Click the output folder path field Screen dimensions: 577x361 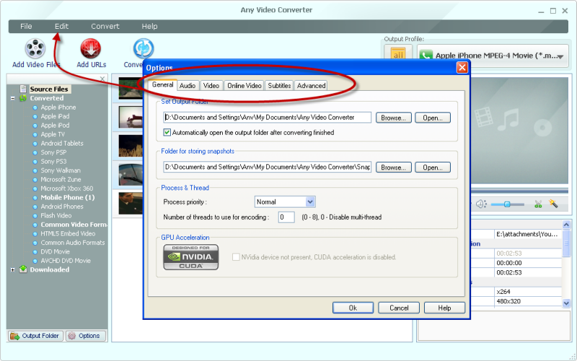pyautogui.click(x=267, y=117)
